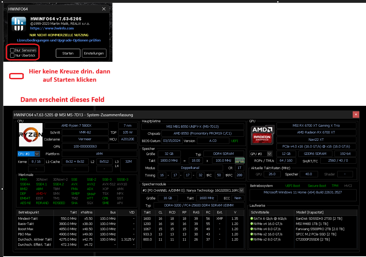Click the green status icon for NVMe x2 8.0 GT/s
366x257 pixels.
(252, 239)
